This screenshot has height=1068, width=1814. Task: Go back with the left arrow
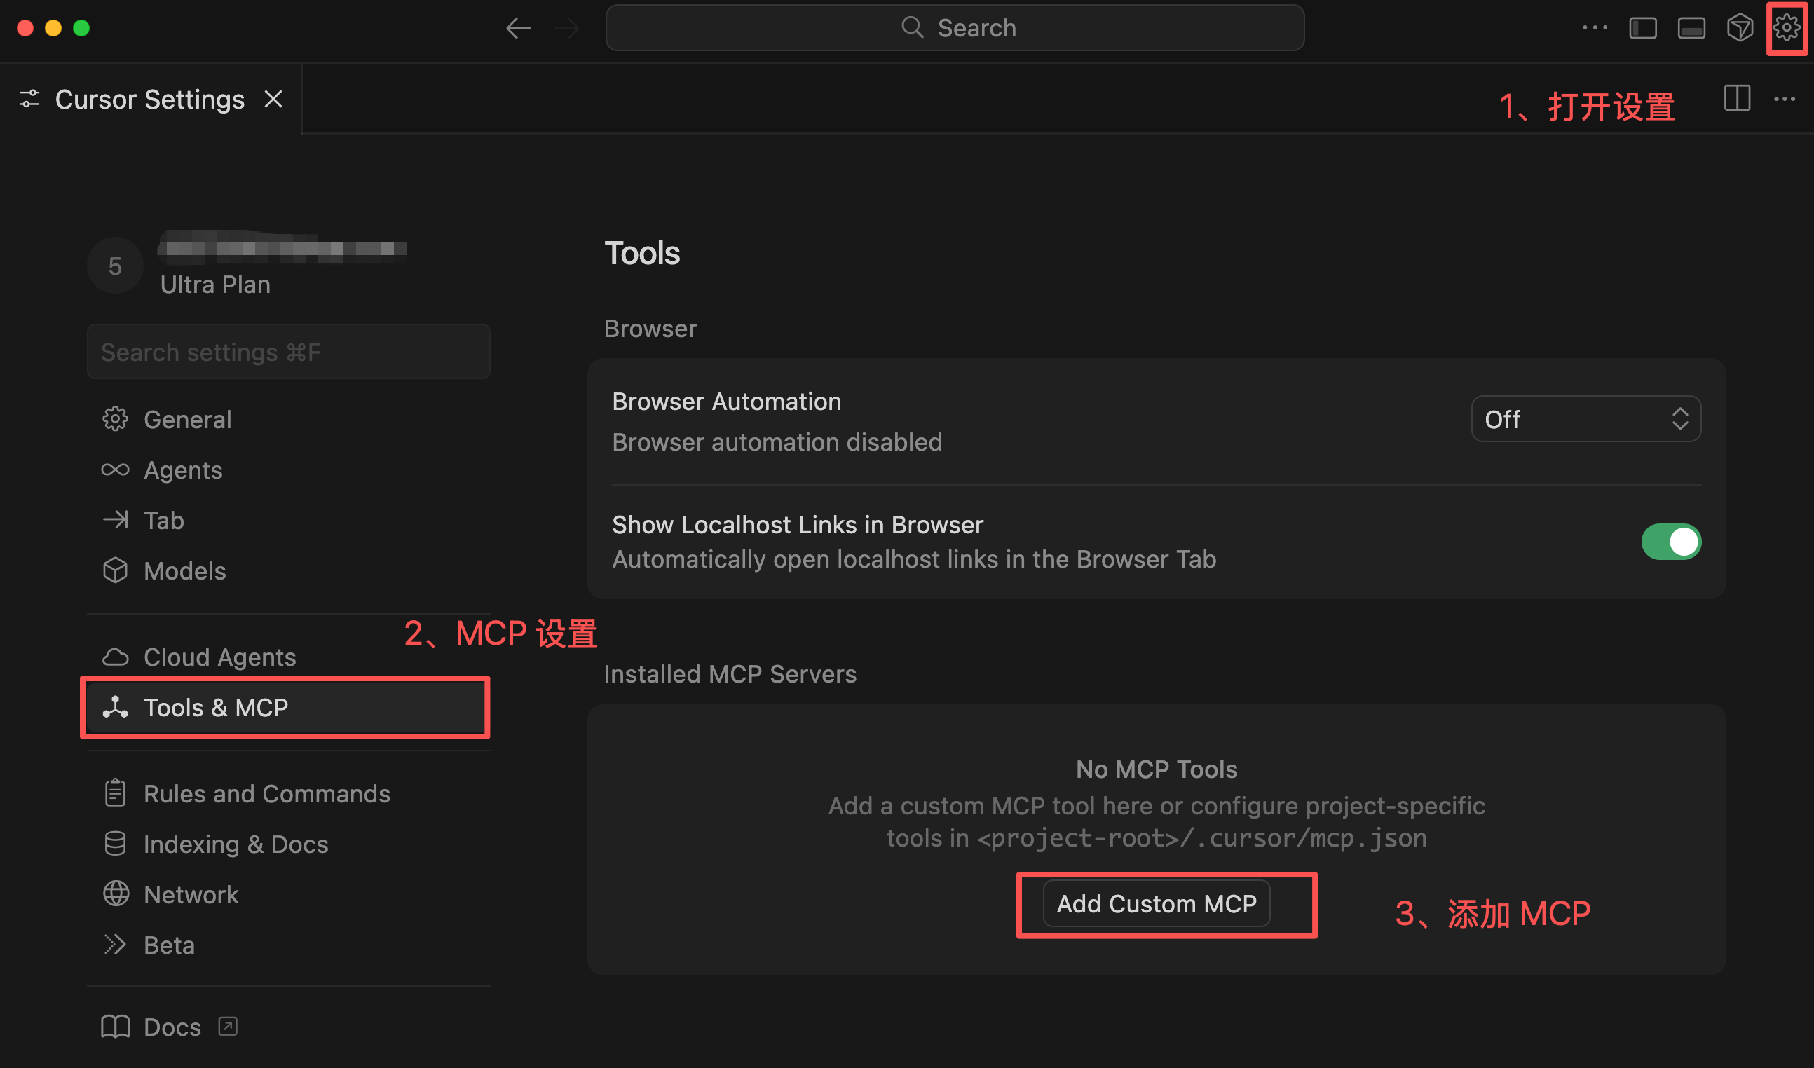tap(517, 28)
